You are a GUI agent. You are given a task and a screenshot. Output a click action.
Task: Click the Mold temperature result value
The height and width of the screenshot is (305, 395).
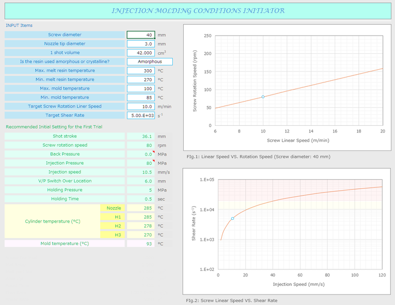point(141,243)
